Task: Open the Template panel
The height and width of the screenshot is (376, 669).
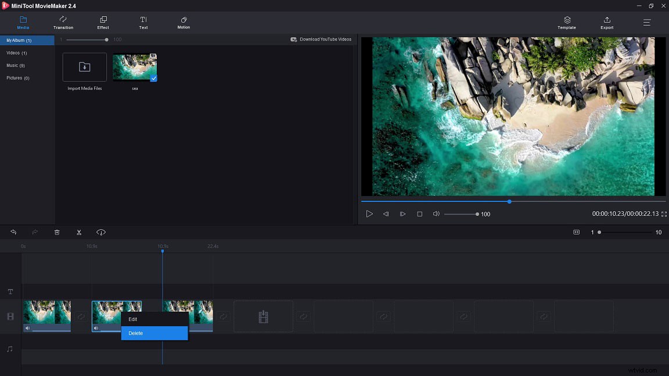Action: click(x=566, y=23)
